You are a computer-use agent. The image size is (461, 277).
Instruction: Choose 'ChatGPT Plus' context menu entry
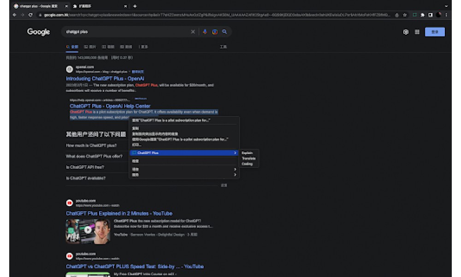point(184,153)
